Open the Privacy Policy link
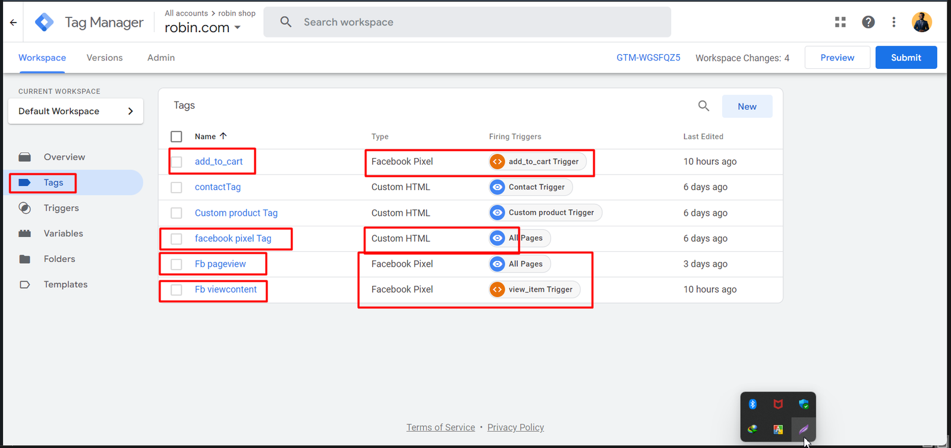This screenshot has width=951, height=448. (515, 427)
